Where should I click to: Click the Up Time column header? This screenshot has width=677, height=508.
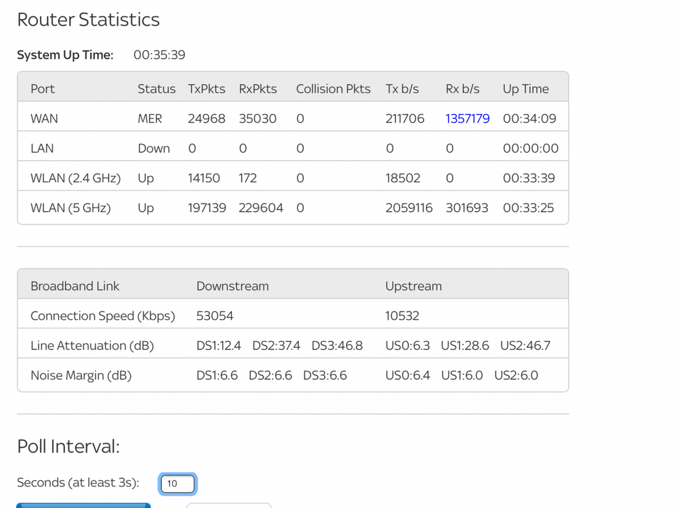click(x=526, y=89)
